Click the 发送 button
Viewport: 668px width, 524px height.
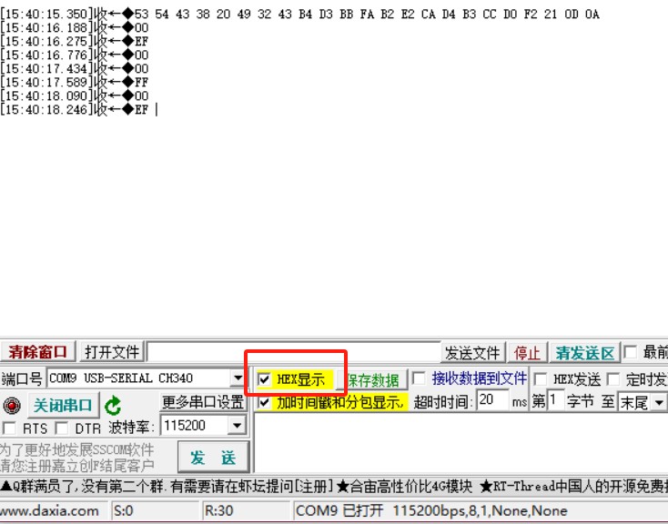(213, 457)
